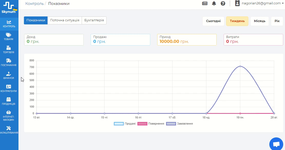This screenshot has height=150, width=285.
Task: Open Контрагенти contacts icon
Action: (x=8, y=87)
